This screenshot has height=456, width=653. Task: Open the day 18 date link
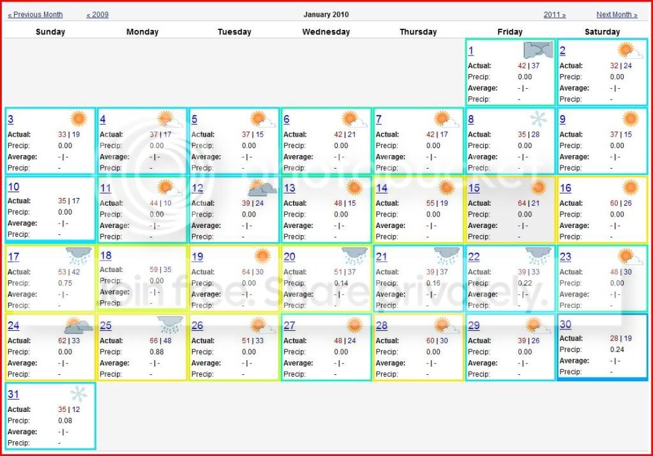pos(105,255)
